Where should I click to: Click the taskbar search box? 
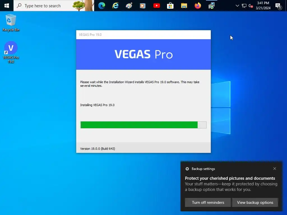[54, 6]
